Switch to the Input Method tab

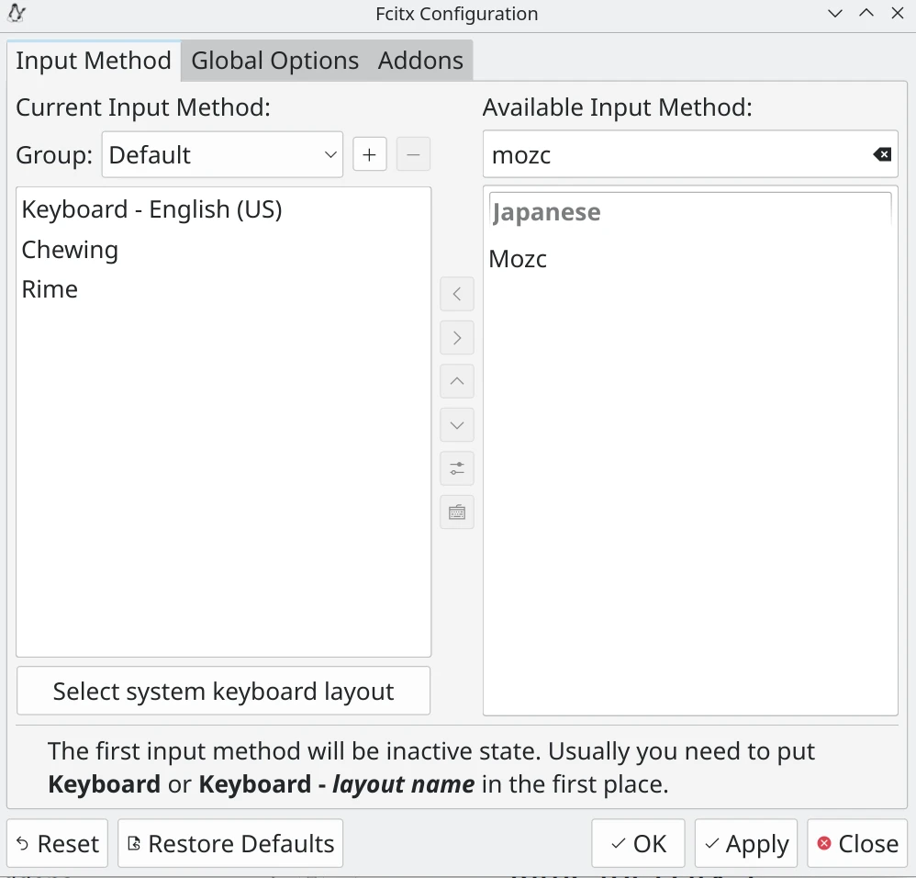(x=94, y=61)
